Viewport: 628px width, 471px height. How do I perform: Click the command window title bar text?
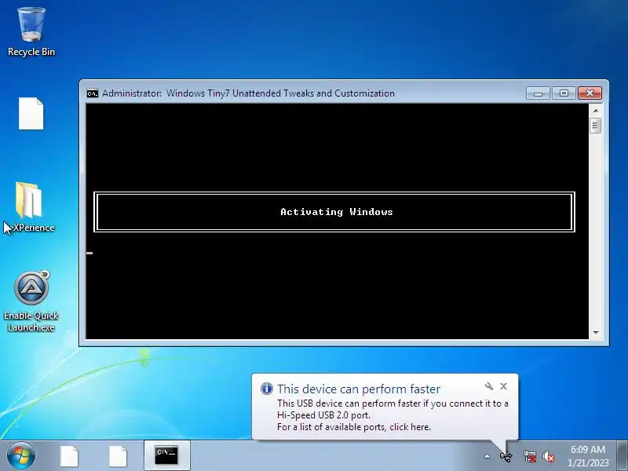248,93
